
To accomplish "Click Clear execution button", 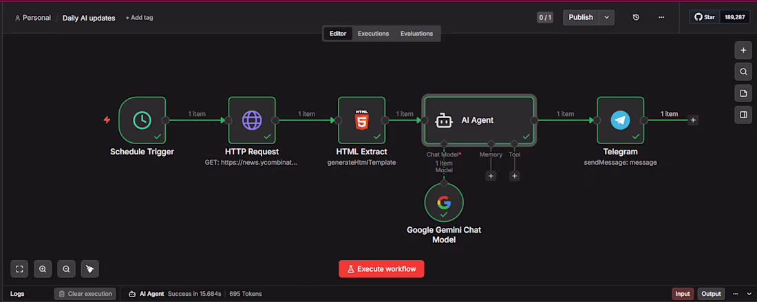I will tap(85, 293).
